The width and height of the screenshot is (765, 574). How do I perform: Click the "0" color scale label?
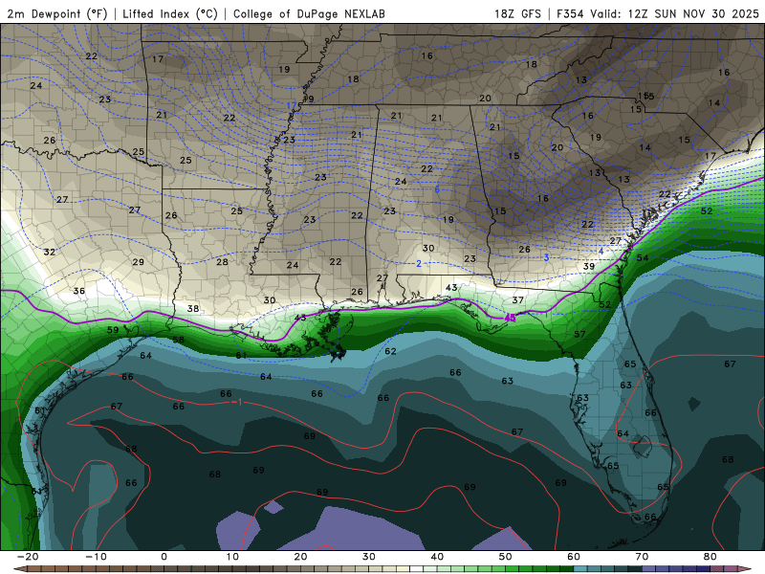tap(164, 557)
